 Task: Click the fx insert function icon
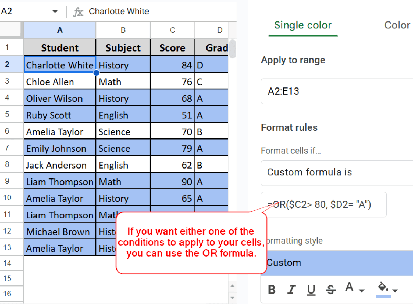click(x=78, y=11)
